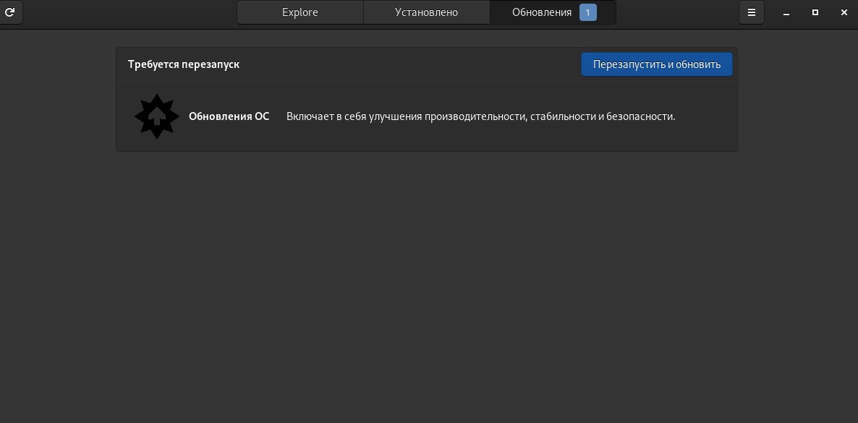
Task: Click the Требуется перезапуск header label
Action: [x=184, y=64]
